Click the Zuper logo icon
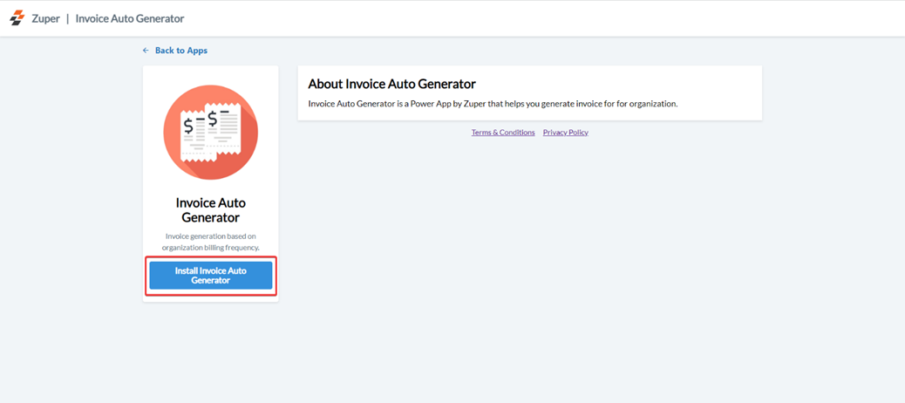The height and width of the screenshot is (403, 905). [x=17, y=17]
